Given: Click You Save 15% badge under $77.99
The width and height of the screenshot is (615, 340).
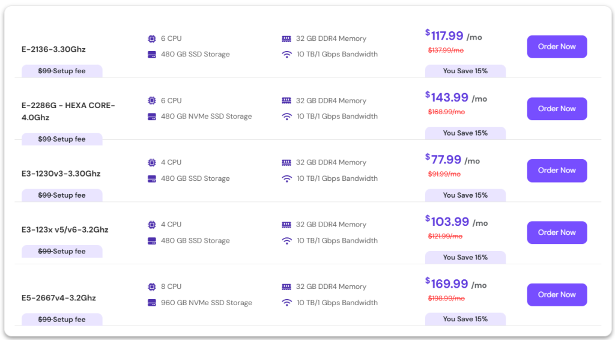Looking at the screenshot, I should [x=465, y=195].
